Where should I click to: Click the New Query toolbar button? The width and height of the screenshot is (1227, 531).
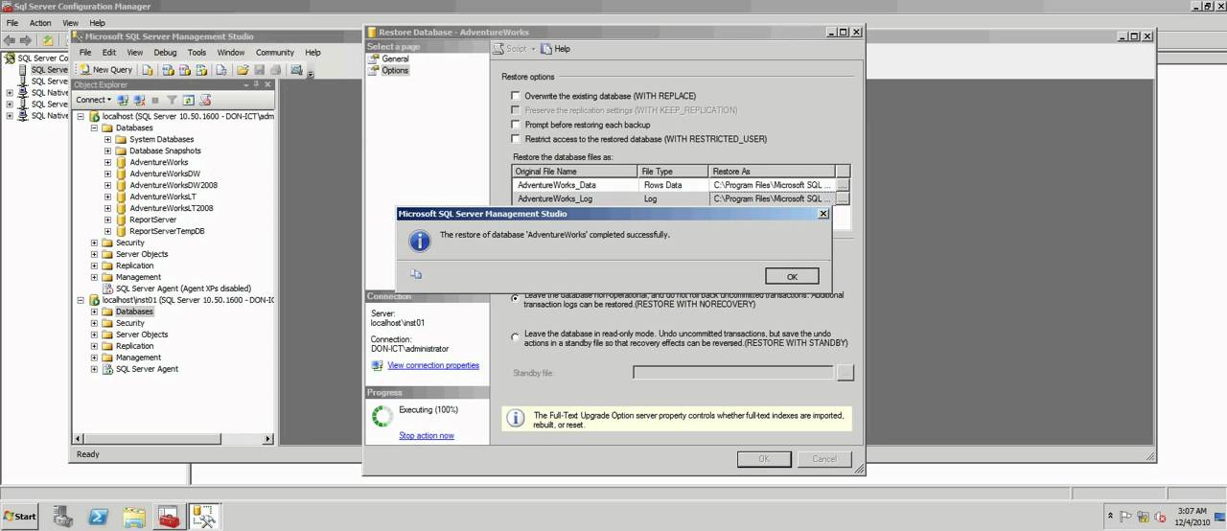click(x=105, y=70)
